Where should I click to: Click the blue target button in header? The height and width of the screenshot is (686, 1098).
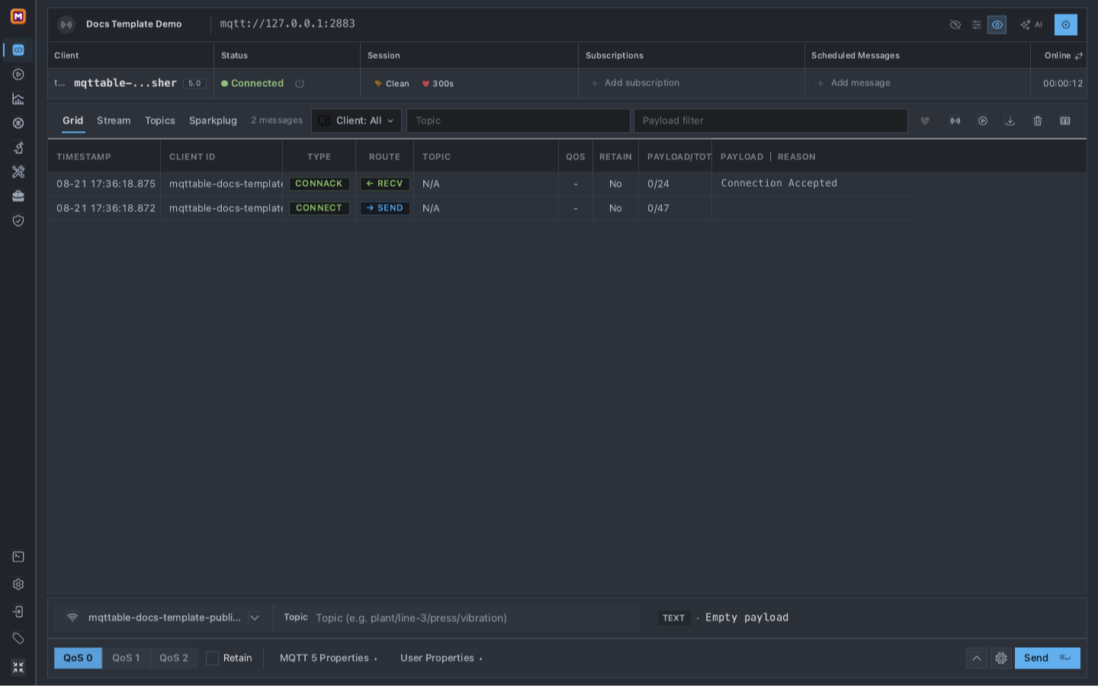[1066, 25]
